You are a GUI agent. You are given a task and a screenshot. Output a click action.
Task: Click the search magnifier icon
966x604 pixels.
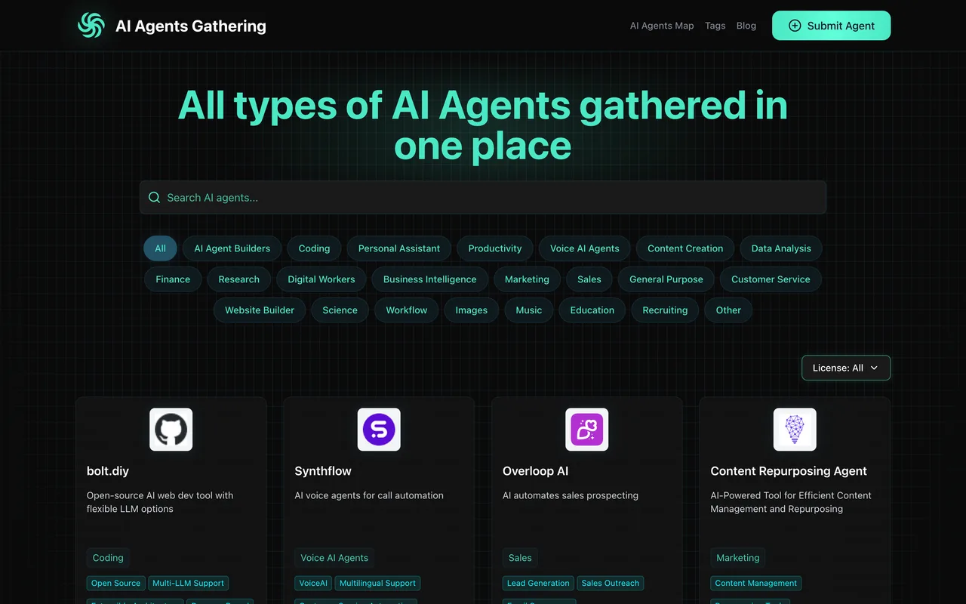[x=154, y=197]
